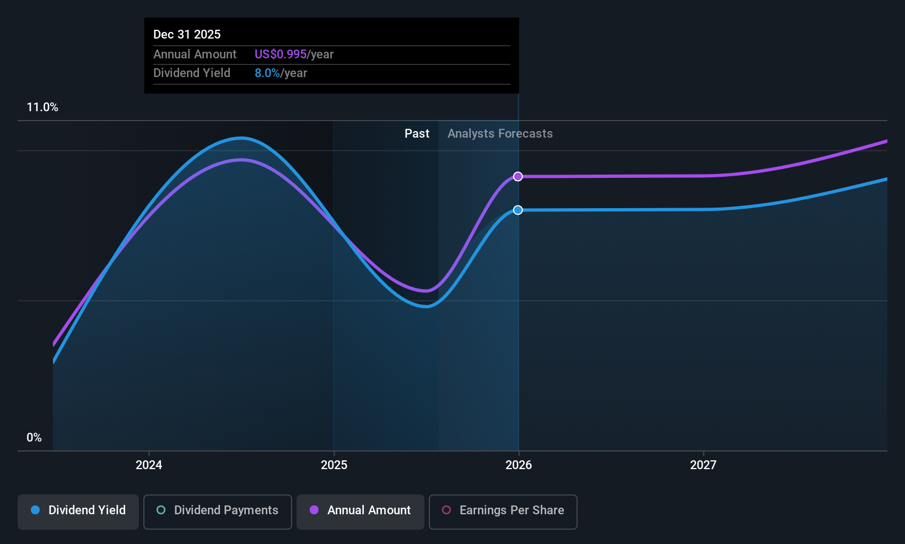Click the 8.0%/year yield value
The width and height of the screenshot is (905, 544).
pos(281,73)
